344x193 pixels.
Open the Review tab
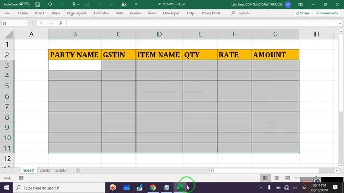pos(135,13)
